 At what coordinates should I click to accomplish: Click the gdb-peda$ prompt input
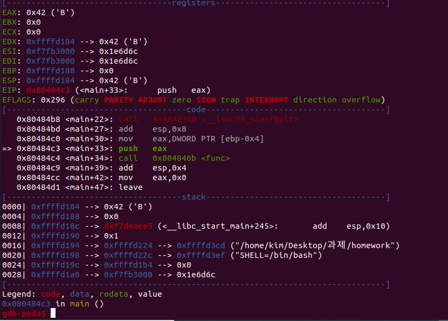pyautogui.click(x=53, y=313)
